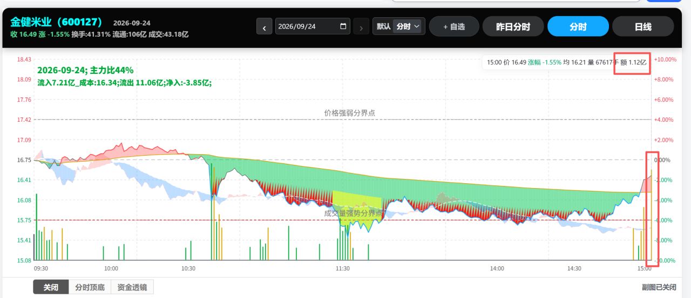Show 昨日分时 chart
691x298 pixels.
513,26
